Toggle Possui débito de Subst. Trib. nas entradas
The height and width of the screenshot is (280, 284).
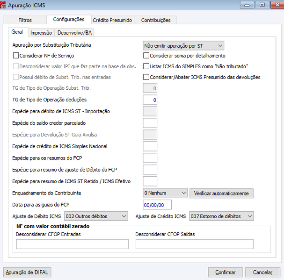point(16,77)
